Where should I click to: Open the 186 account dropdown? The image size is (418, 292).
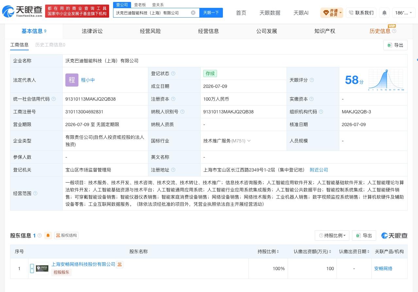(x=404, y=13)
